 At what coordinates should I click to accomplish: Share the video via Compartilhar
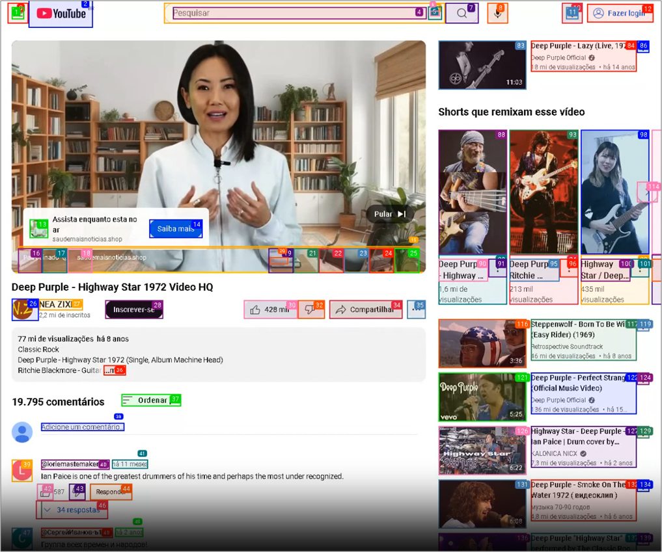coord(366,309)
